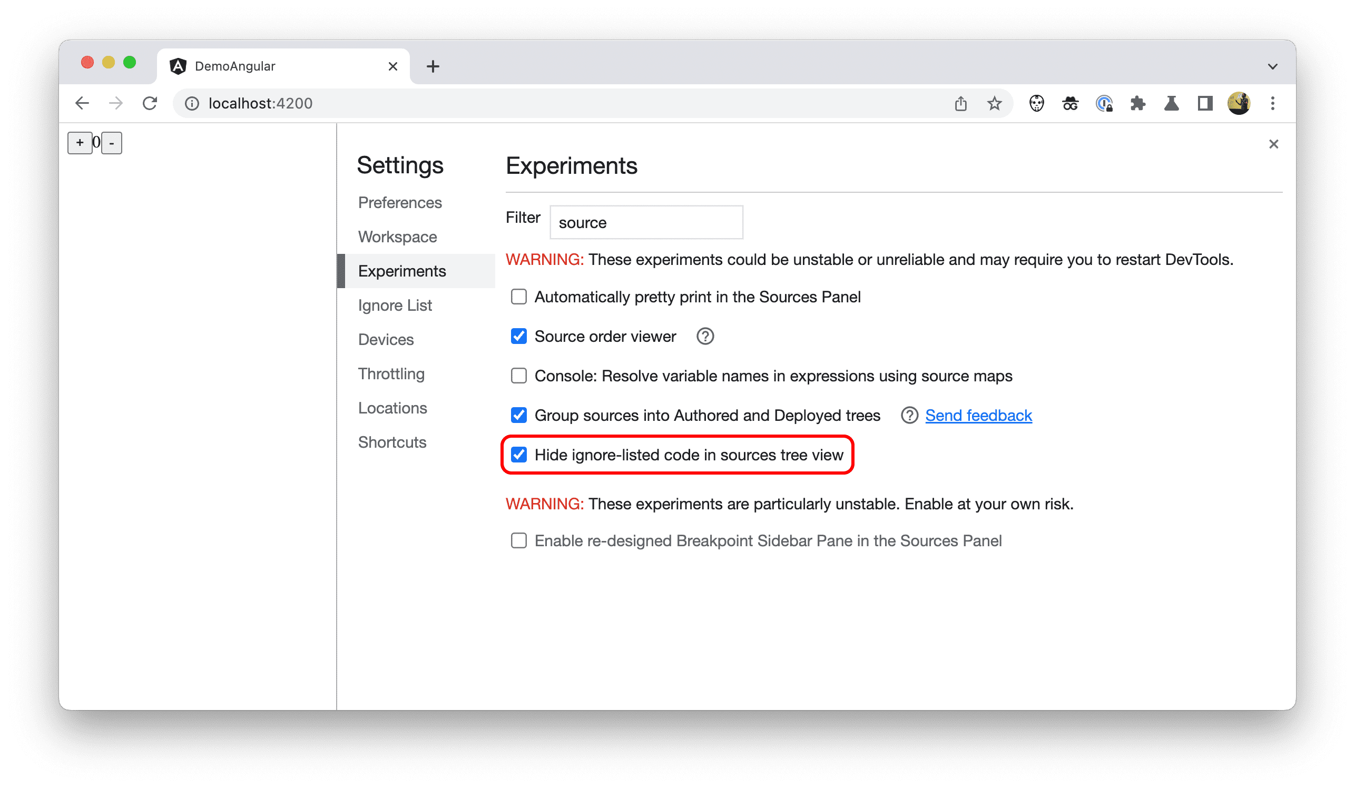Click source order viewer help question mark
This screenshot has height=788, width=1355.
[704, 337]
